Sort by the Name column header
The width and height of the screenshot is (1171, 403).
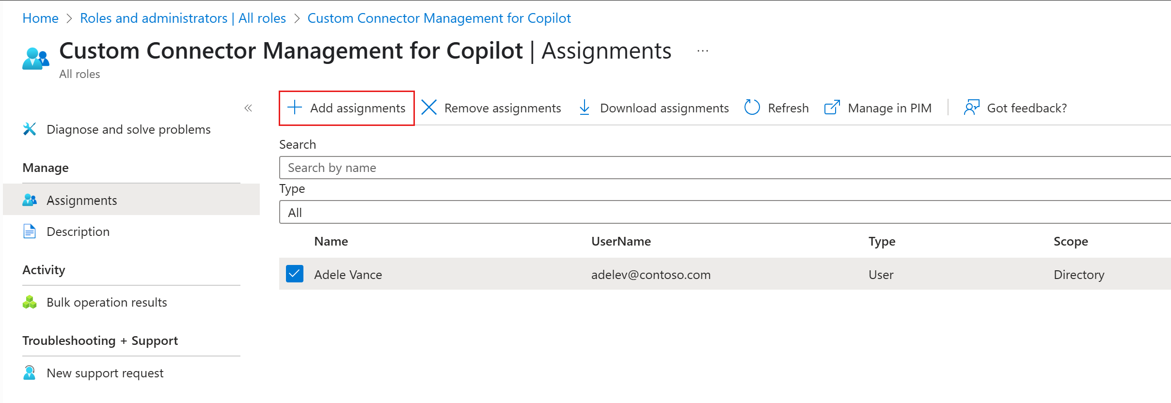coord(331,241)
